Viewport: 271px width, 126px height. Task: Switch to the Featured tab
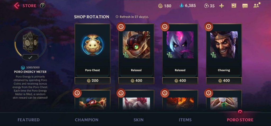29,120
